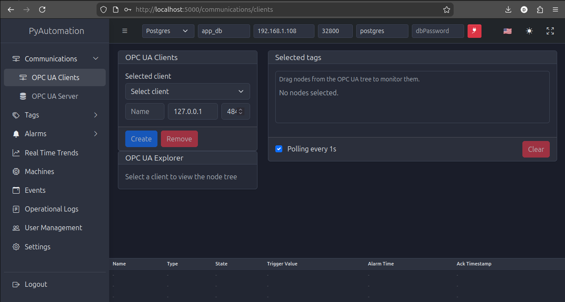The height and width of the screenshot is (302, 565).
Task: Click the Trigger Value column header
Action: point(282,264)
